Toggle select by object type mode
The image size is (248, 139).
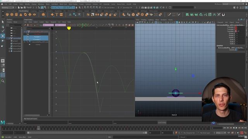click(42, 7)
